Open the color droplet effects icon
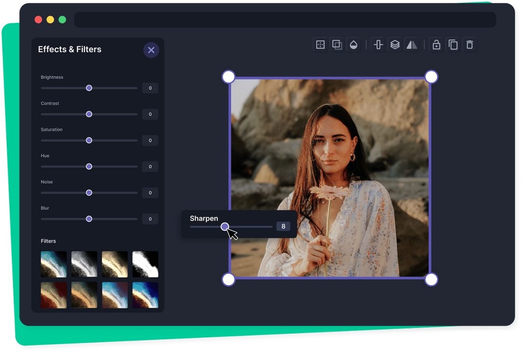 click(354, 44)
